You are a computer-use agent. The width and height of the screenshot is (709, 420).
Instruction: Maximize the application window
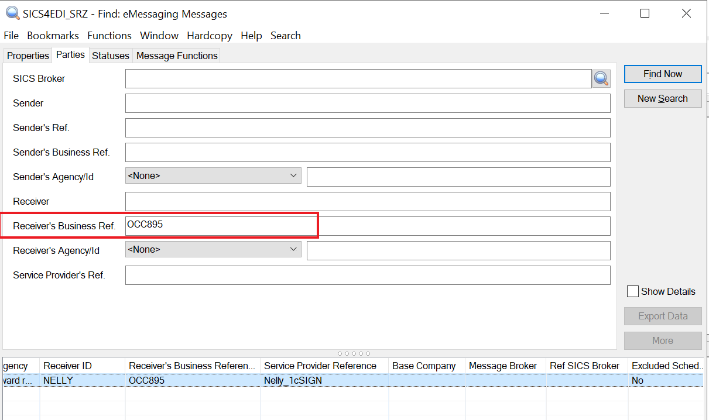click(x=645, y=13)
